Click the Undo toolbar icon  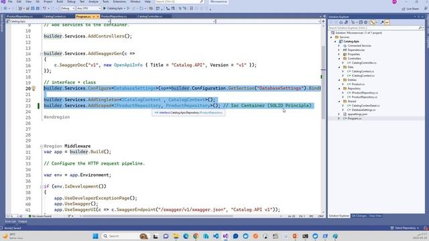click(x=44, y=9)
